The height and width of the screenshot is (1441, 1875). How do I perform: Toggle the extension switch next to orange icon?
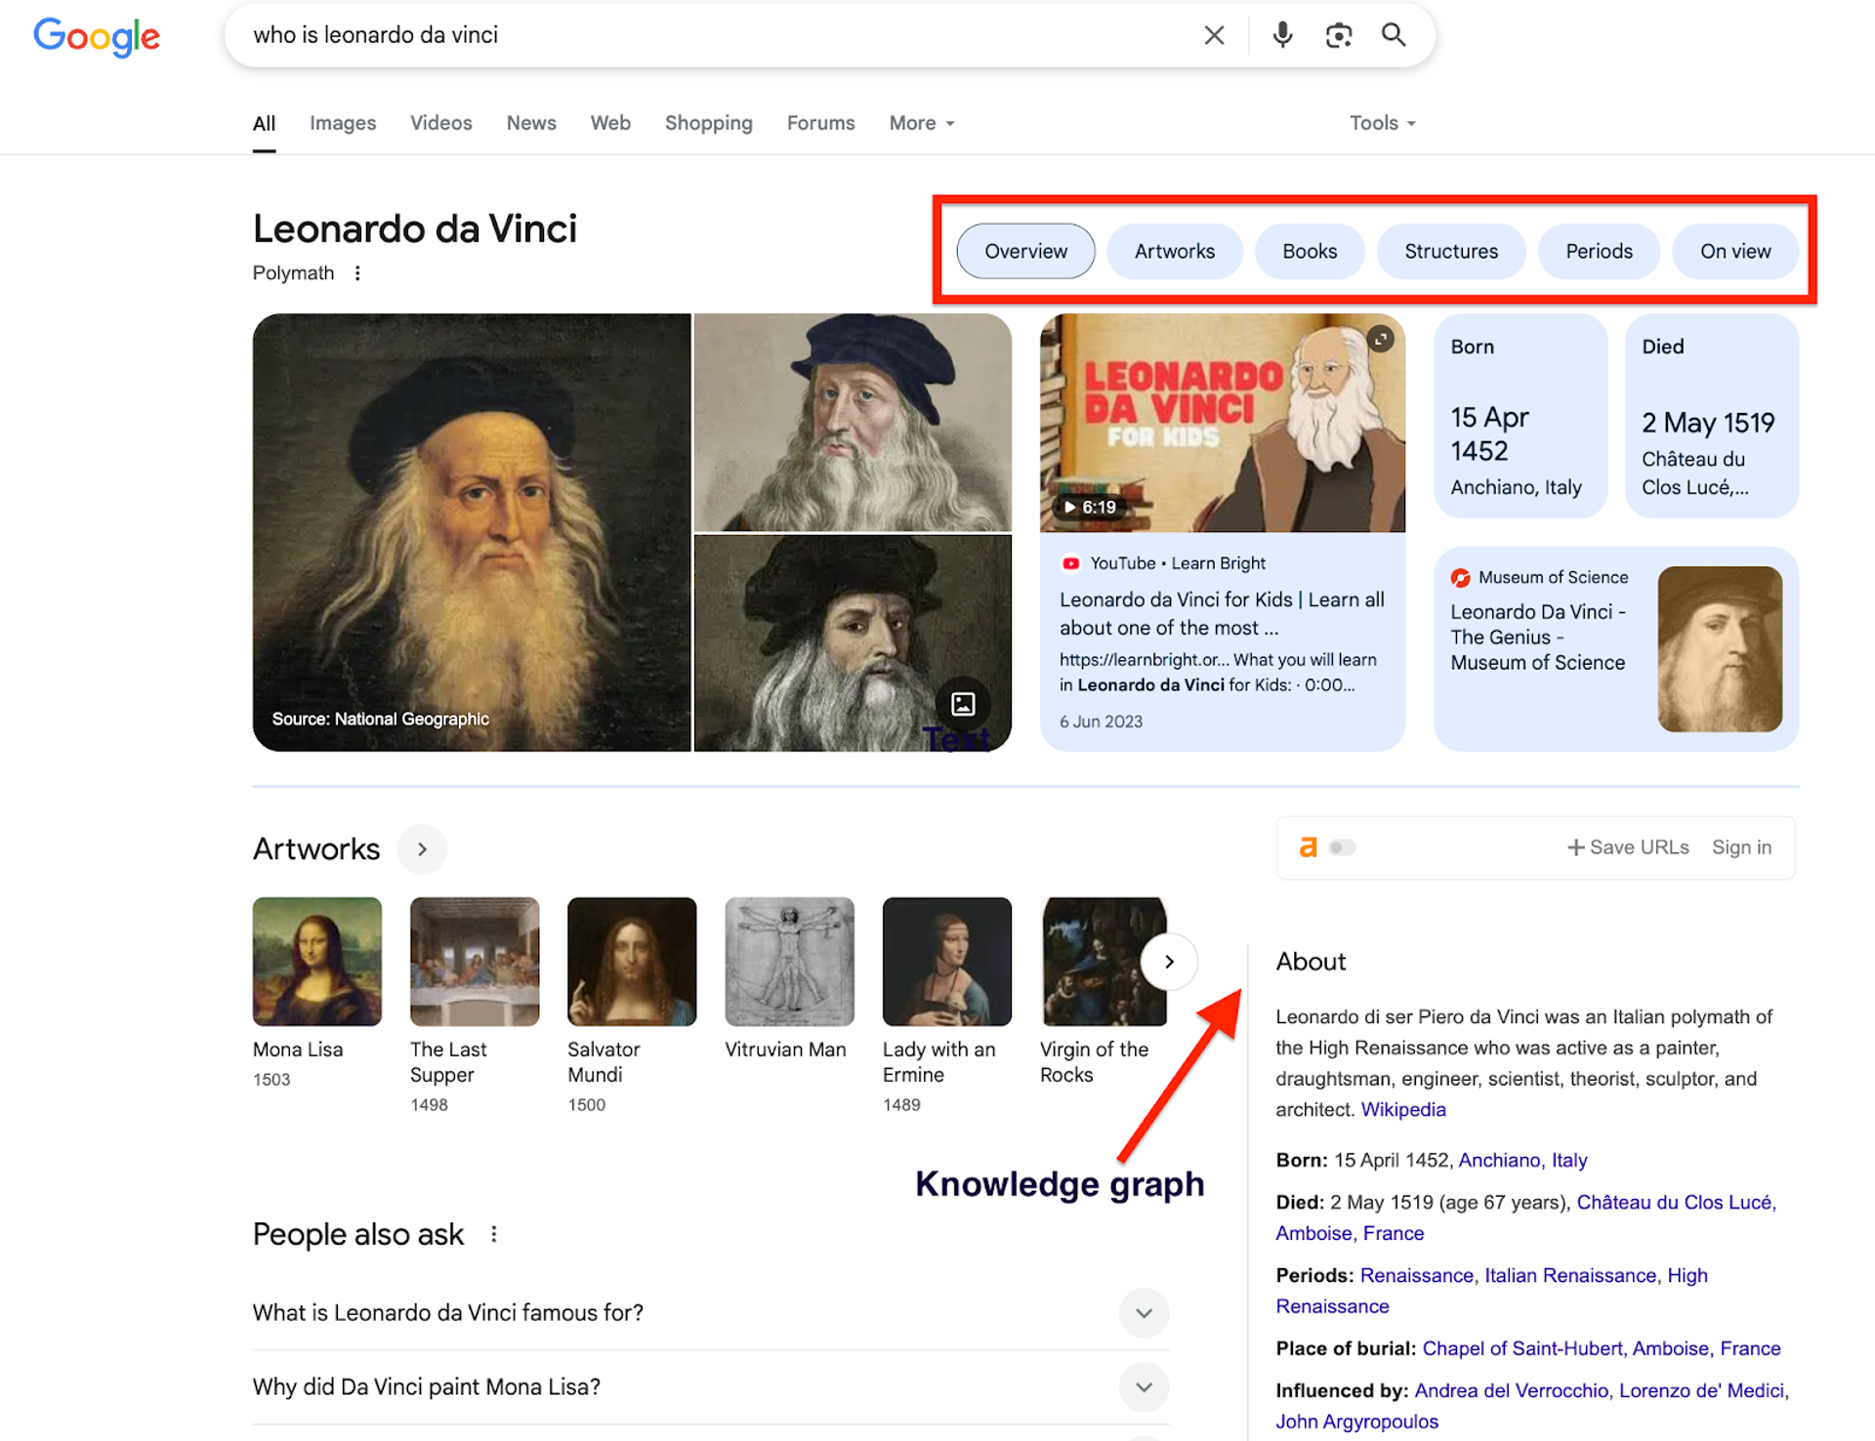(1343, 847)
